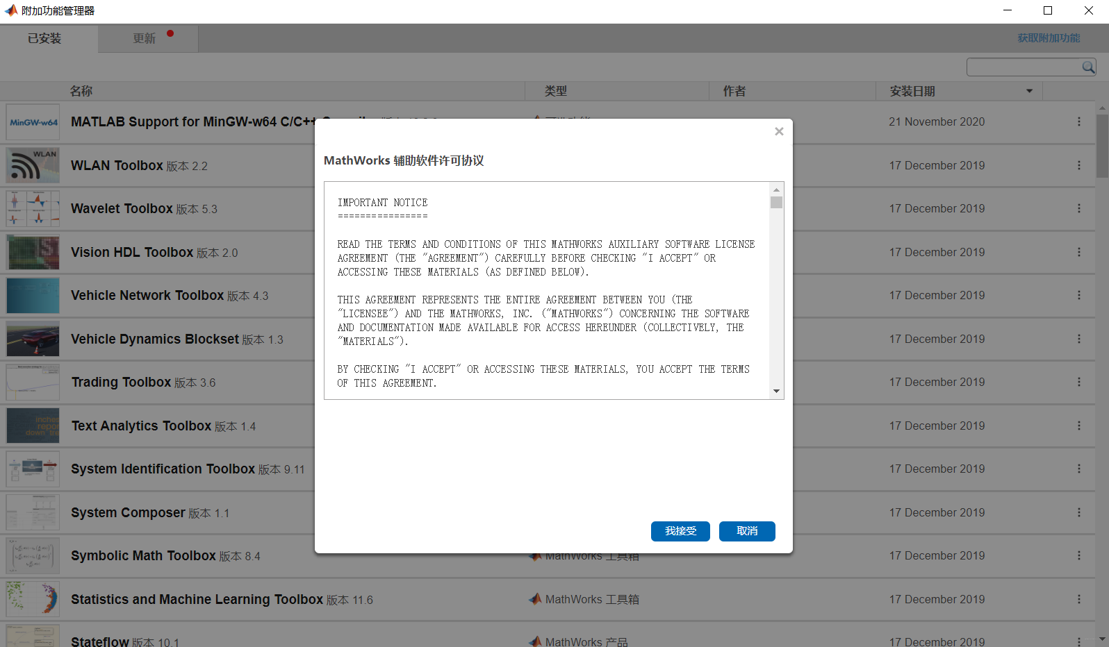Select the WLAN Toolbox name text
This screenshot has height=647, width=1109.
(x=117, y=165)
